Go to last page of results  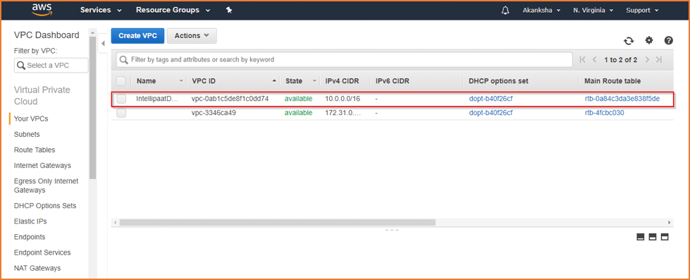(659, 59)
